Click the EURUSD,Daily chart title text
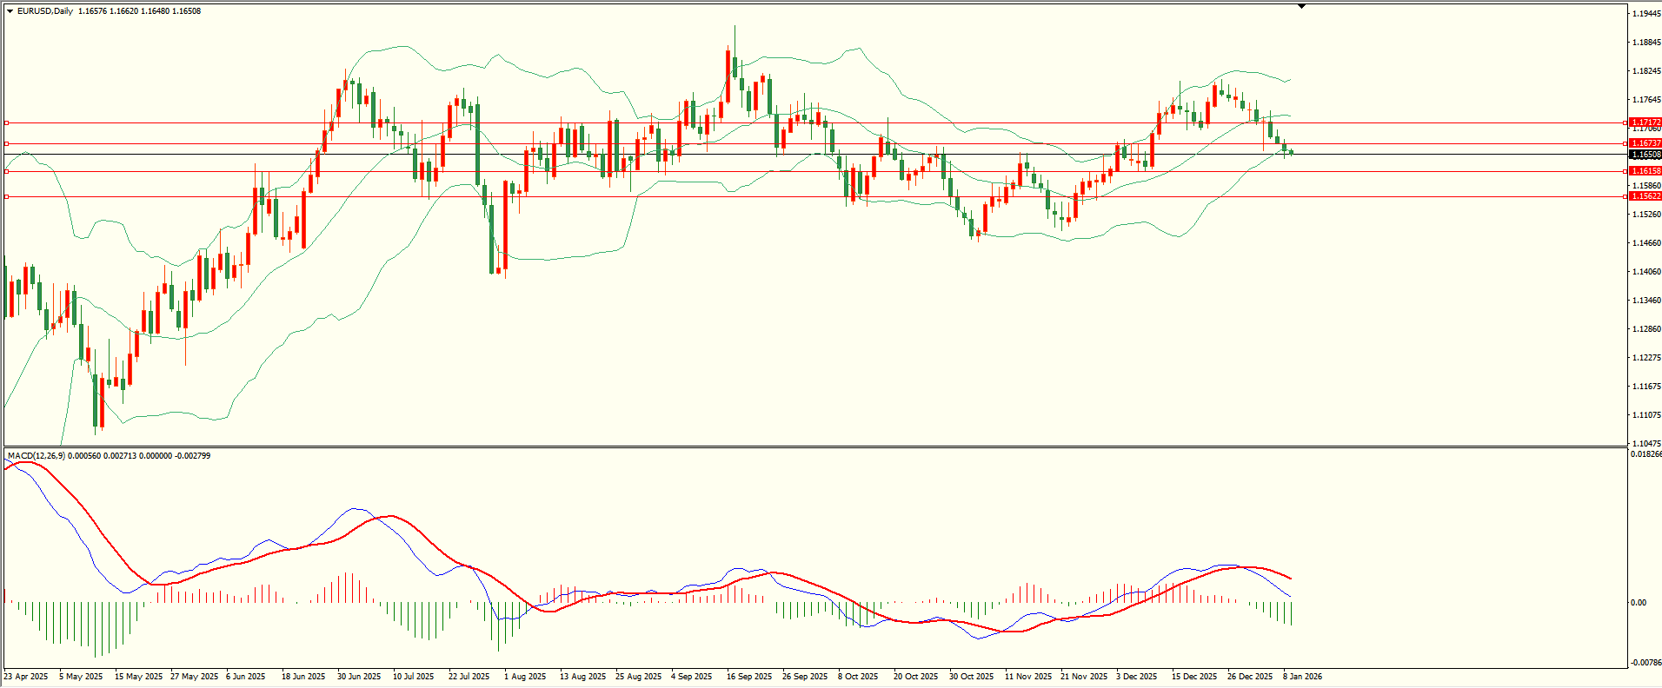The height and width of the screenshot is (688, 1662). click(x=45, y=11)
